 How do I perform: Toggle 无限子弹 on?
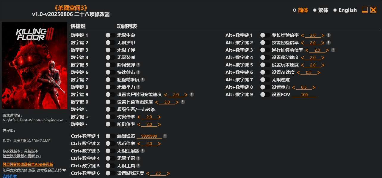coord(110,50)
